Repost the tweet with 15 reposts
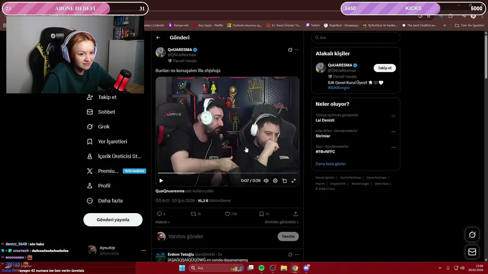This screenshot has width=488, height=274. (x=196, y=214)
